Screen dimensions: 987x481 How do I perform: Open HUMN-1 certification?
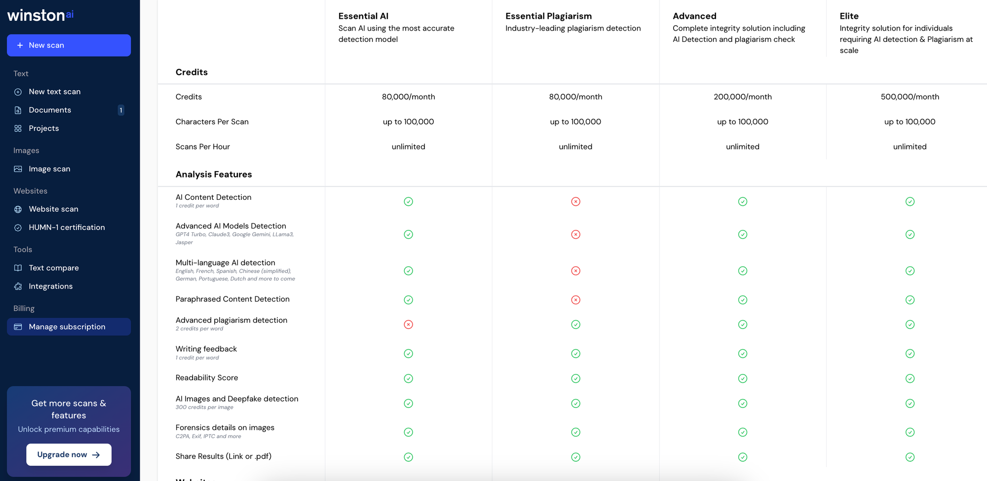pos(69,227)
